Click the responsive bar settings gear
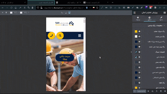Image resolution: width=167 pixels, height=94 pixels. (6, 13)
